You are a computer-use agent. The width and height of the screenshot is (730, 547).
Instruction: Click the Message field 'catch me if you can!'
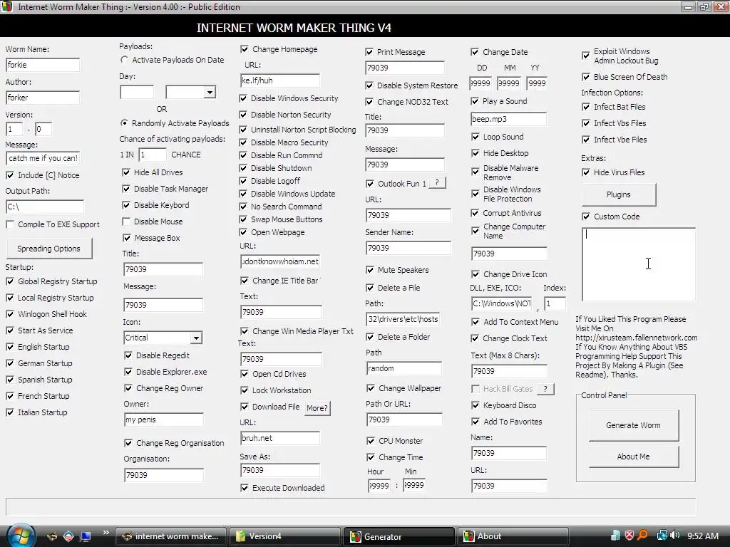tap(43, 158)
